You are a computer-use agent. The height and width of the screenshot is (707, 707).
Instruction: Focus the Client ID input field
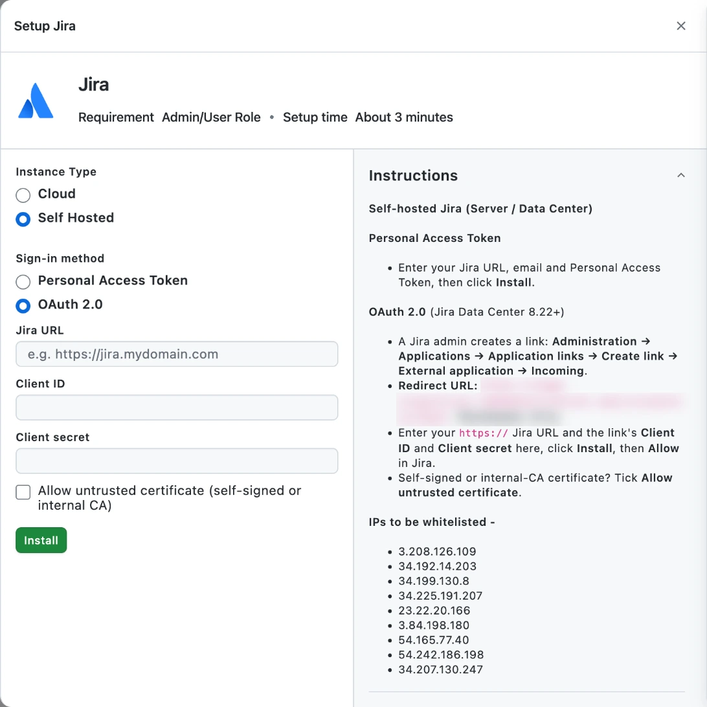[x=177, y=408]
